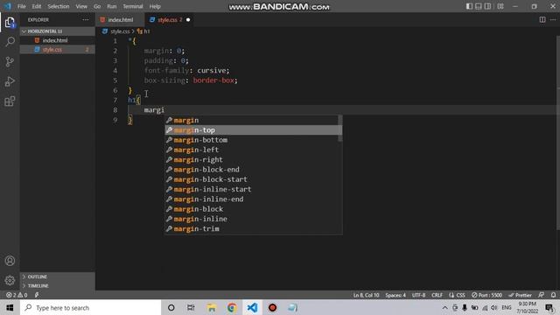Toggle secondary side bar layout icon
560x315 pixels.
coord(487,6)
